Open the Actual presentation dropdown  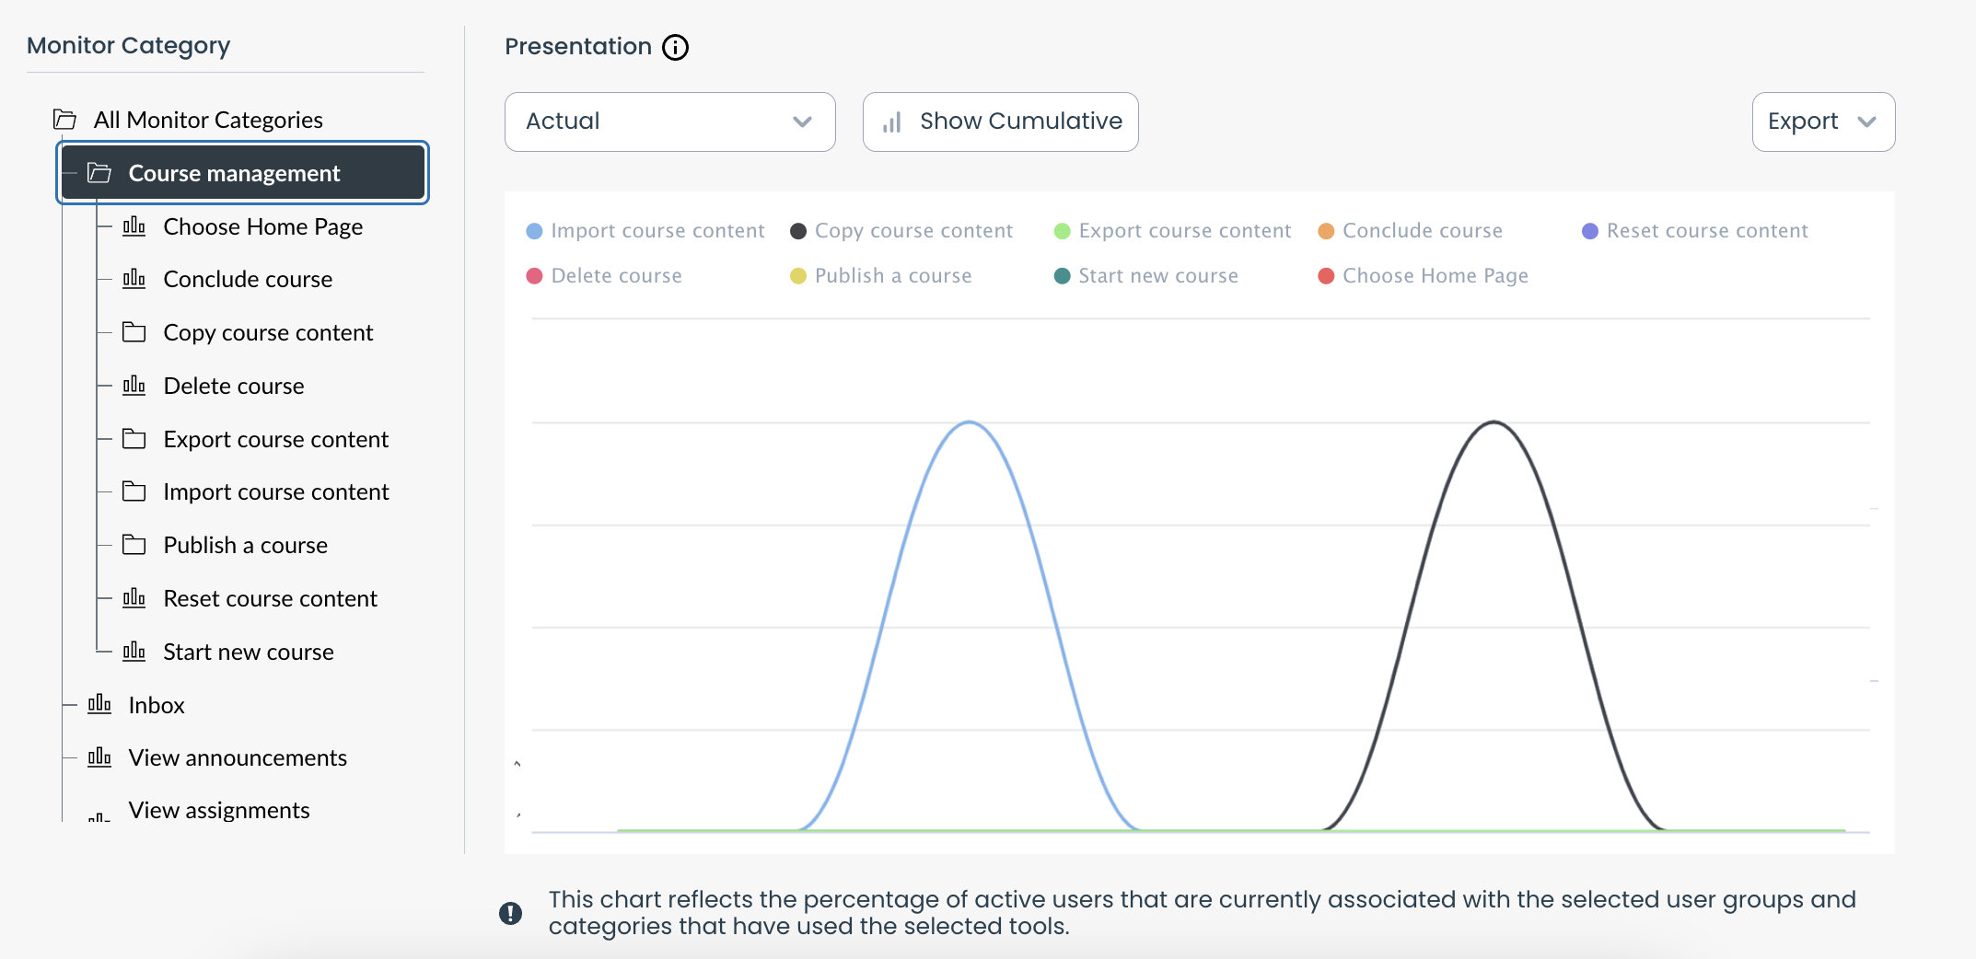pos(669,121)
